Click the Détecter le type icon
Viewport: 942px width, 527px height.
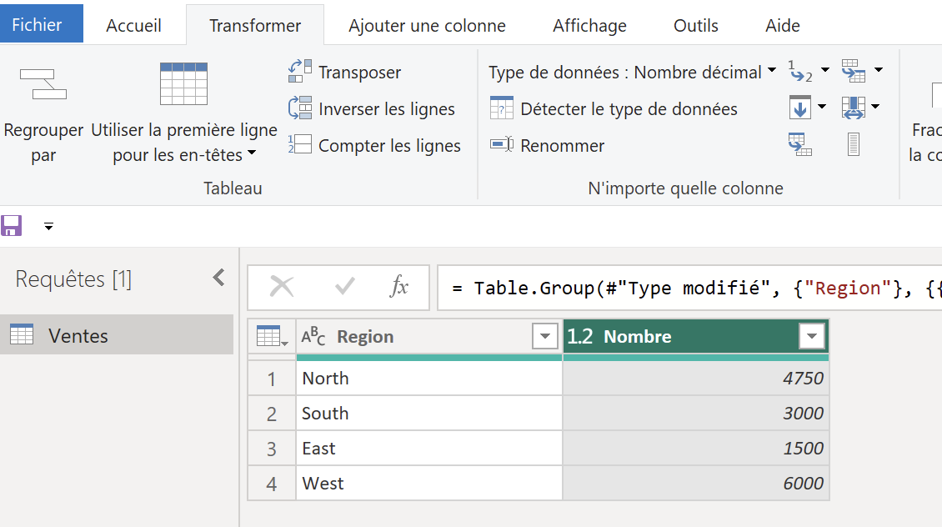[x=502, y=108]
